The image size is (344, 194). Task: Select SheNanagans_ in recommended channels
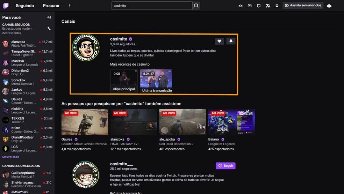point(27,184)
